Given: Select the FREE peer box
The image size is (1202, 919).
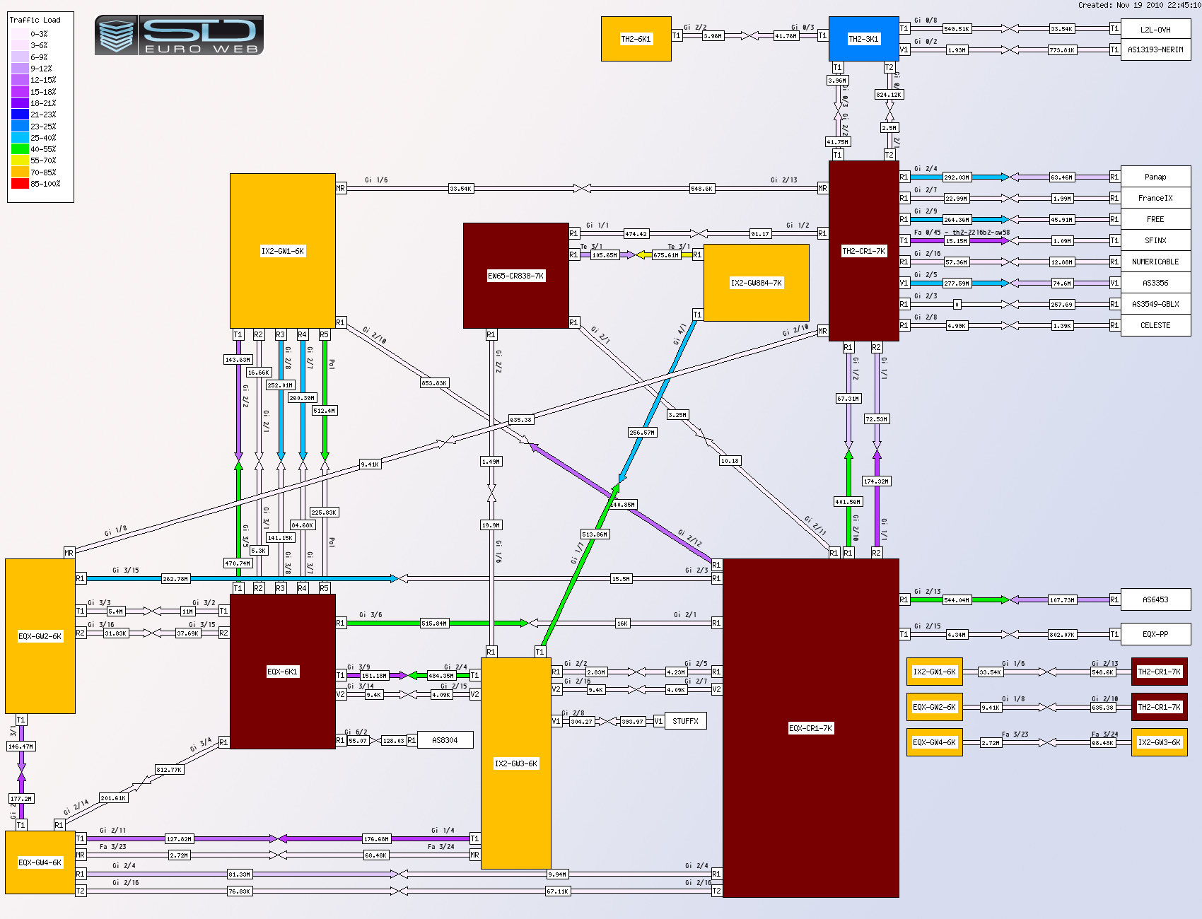Looking at the screenshot, I should [x=1155, y=219].
